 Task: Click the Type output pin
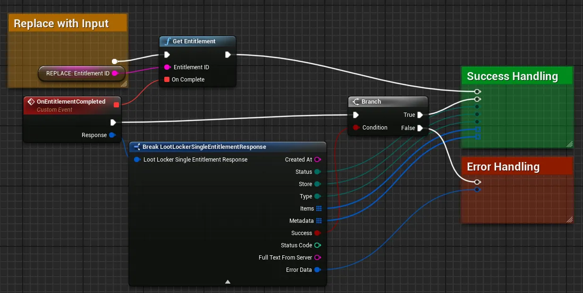(318, 196)
